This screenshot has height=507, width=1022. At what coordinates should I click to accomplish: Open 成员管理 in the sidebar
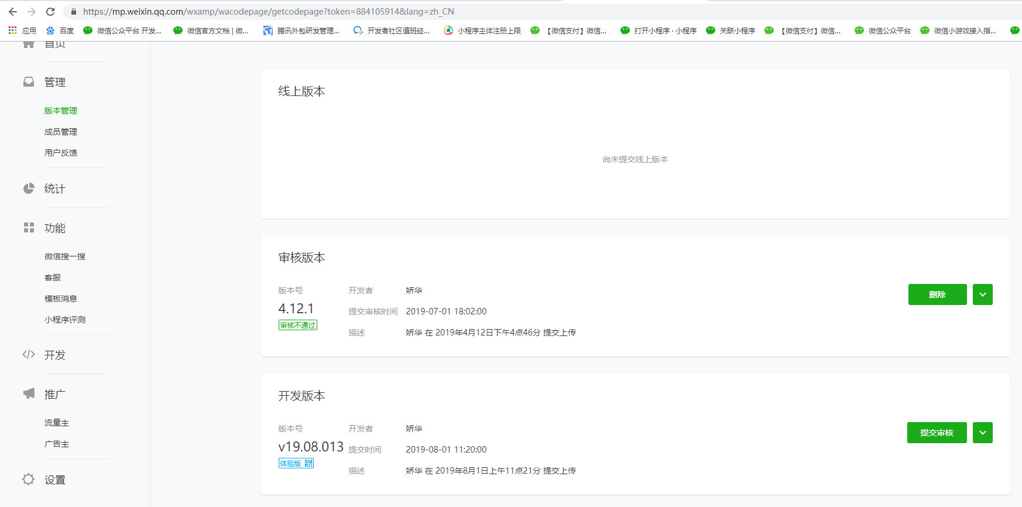[61, 132]
